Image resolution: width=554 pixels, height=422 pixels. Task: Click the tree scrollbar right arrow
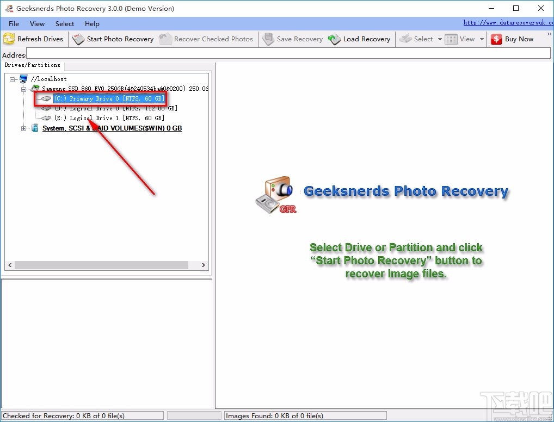pyautogui.click(x=204, y=265)
